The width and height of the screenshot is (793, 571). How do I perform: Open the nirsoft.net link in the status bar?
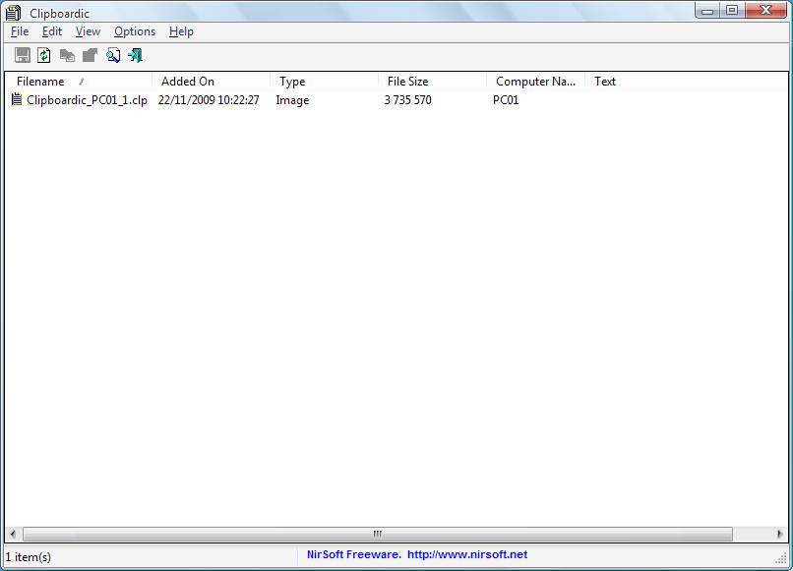tap(467, 554)
